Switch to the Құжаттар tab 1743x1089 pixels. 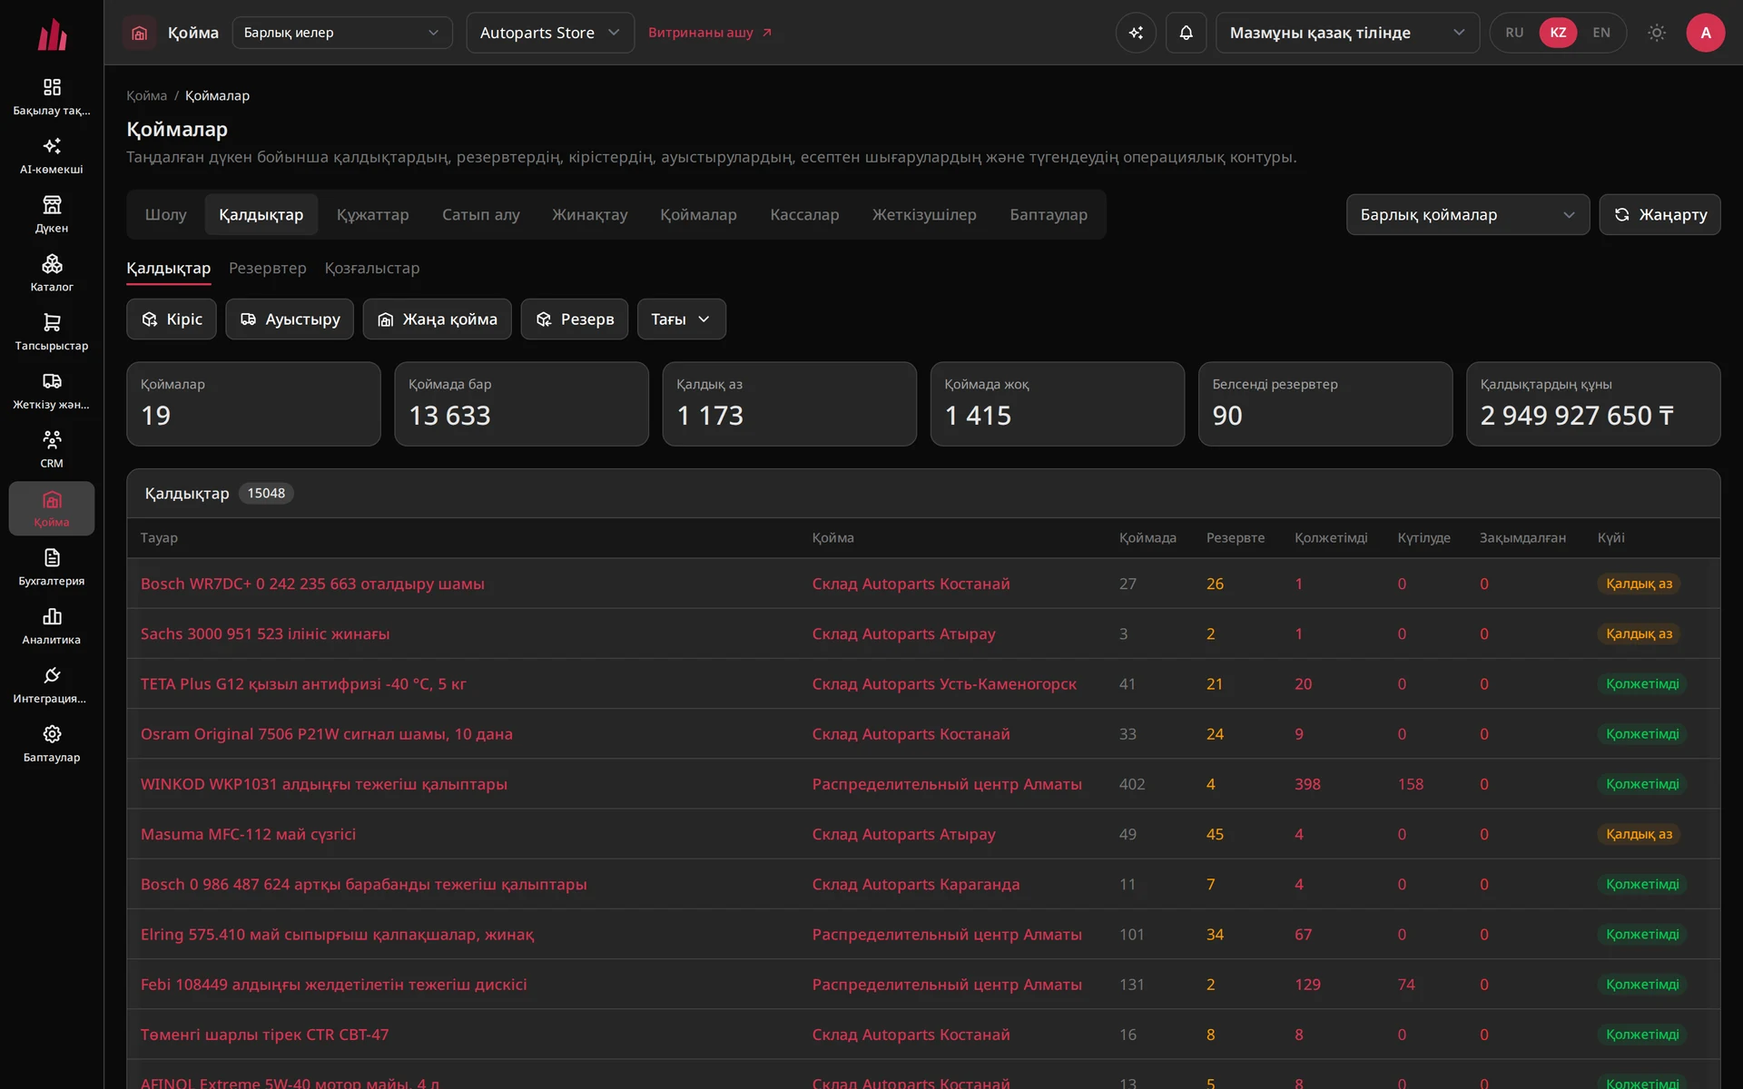[372, 215]
